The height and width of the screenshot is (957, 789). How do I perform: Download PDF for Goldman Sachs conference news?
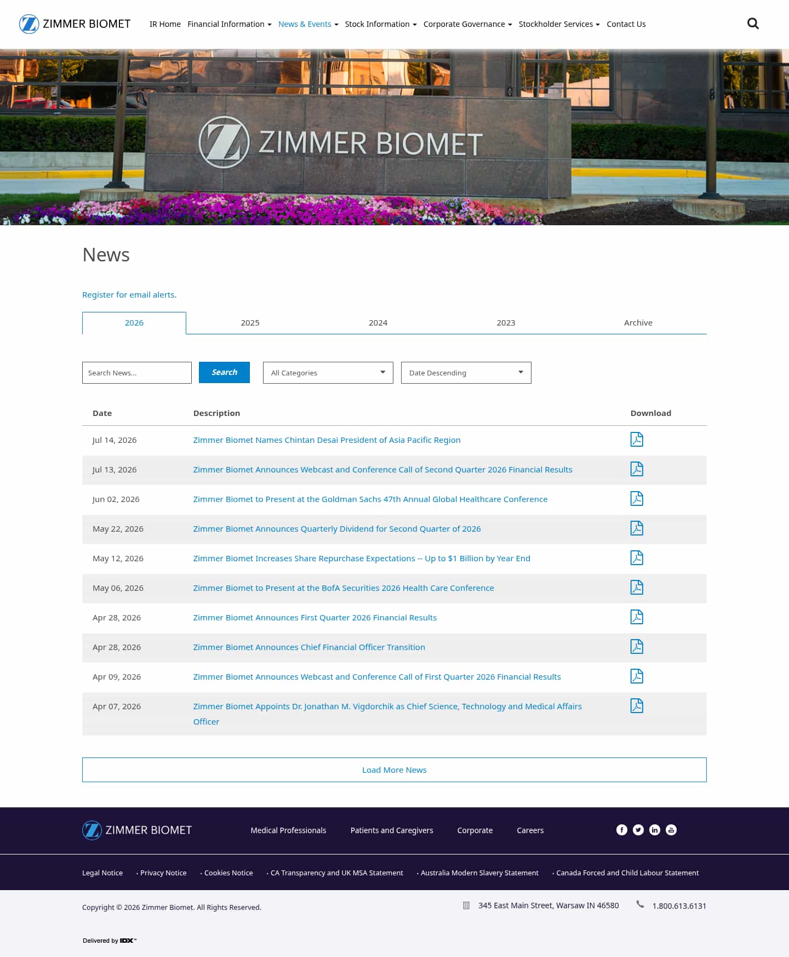tap(637, 499)
